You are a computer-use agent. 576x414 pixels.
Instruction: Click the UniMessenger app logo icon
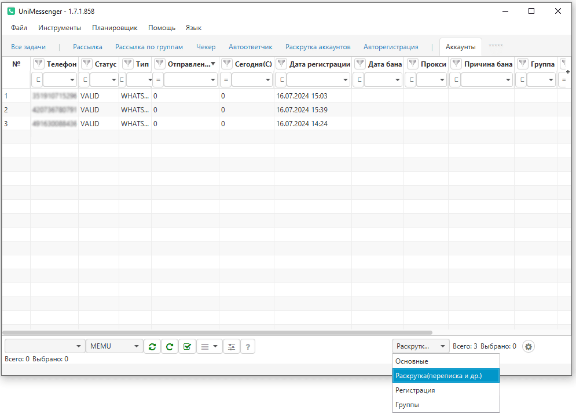[x=12, y=12]
